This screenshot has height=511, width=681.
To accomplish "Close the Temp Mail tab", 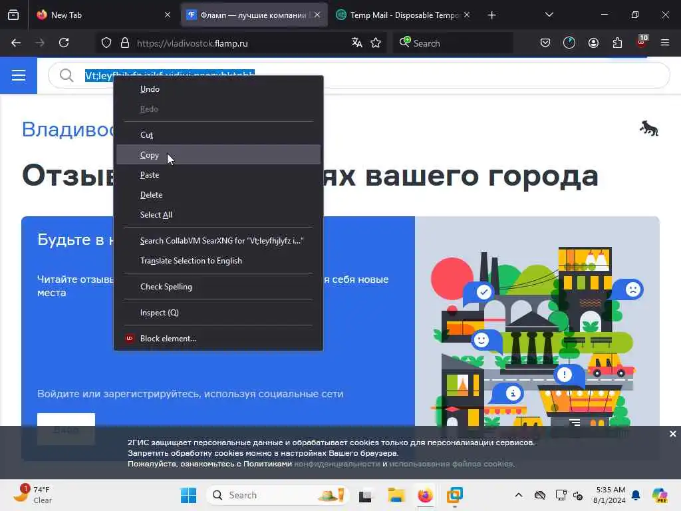I will 467,15.
